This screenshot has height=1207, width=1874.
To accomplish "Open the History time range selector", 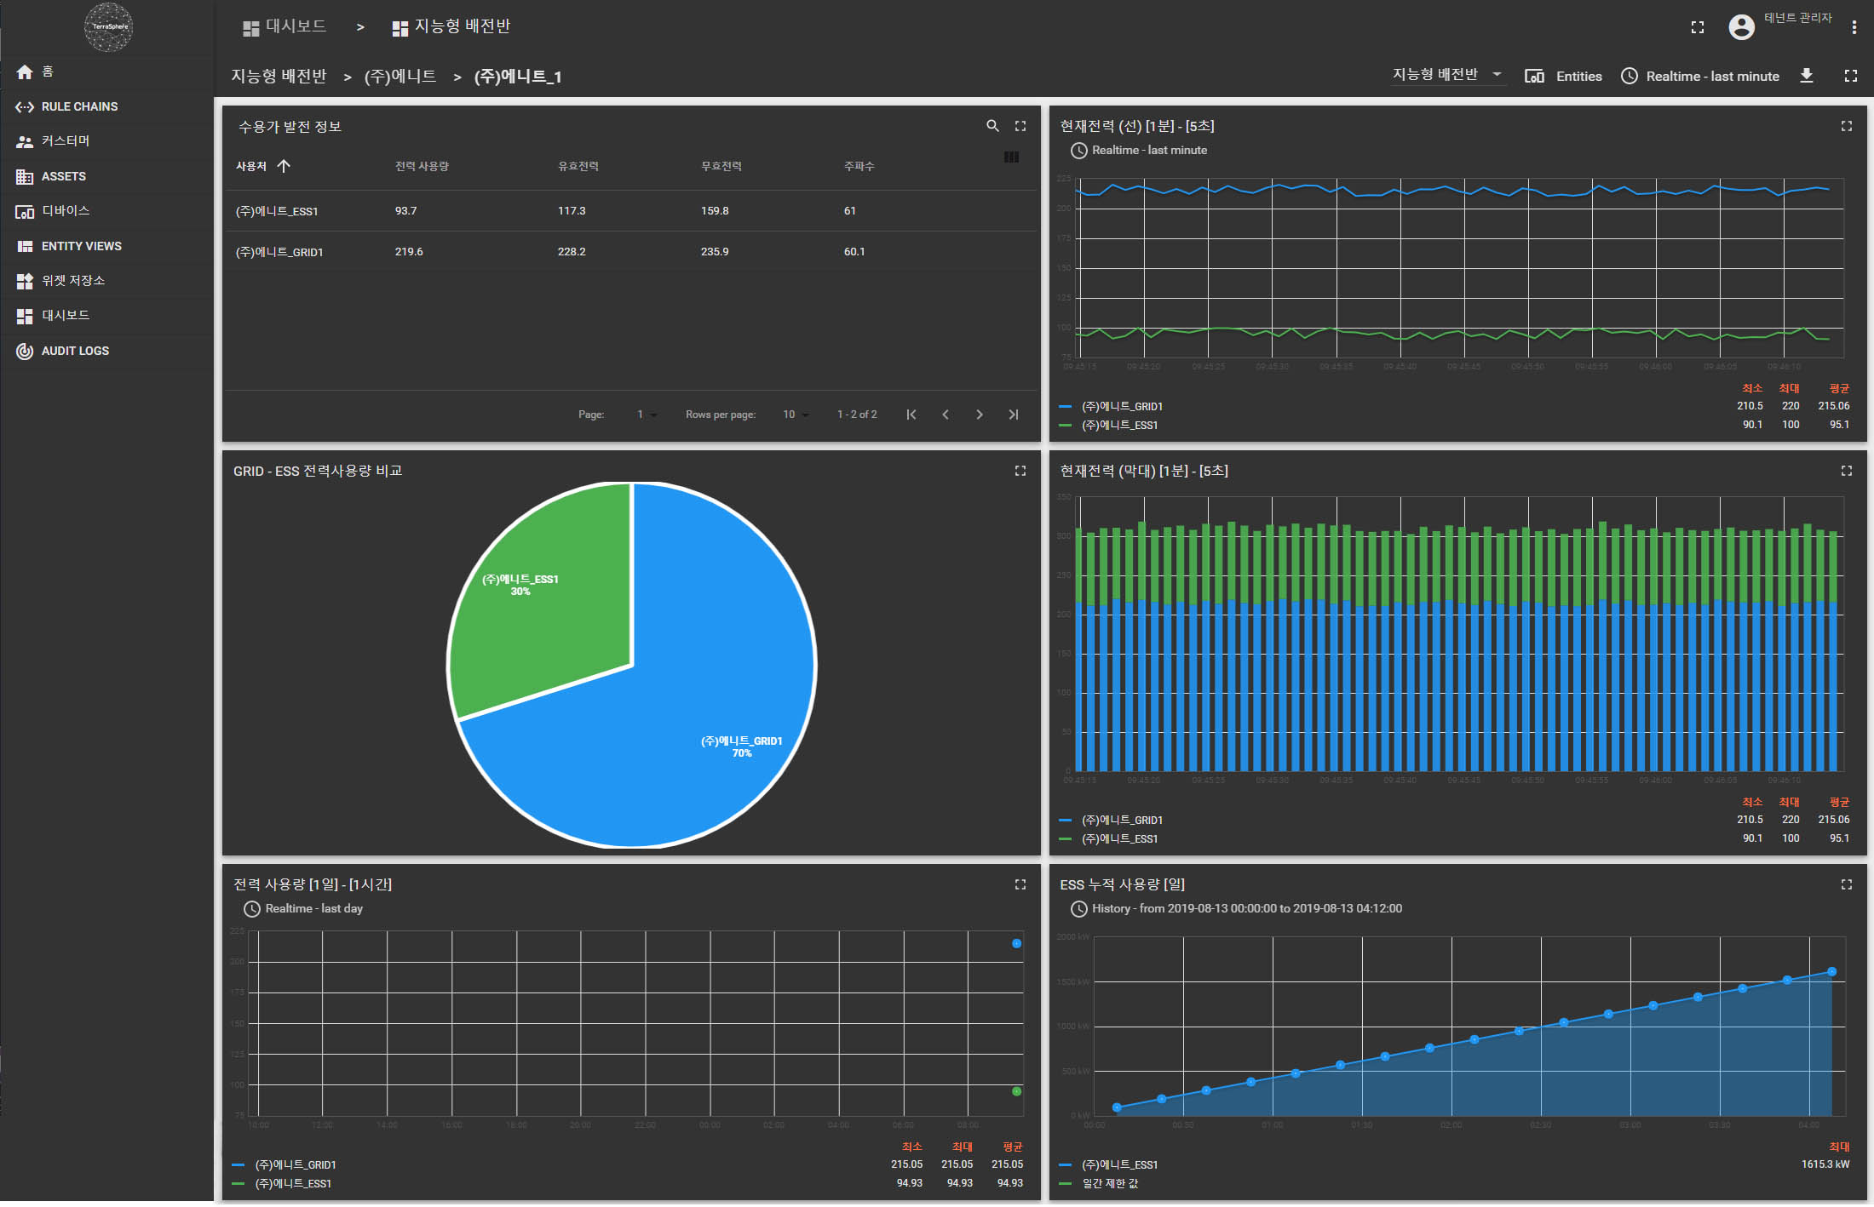I will (x=1236, y=908).
